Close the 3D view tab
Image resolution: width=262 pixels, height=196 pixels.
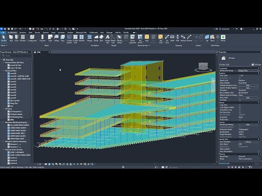49,52
